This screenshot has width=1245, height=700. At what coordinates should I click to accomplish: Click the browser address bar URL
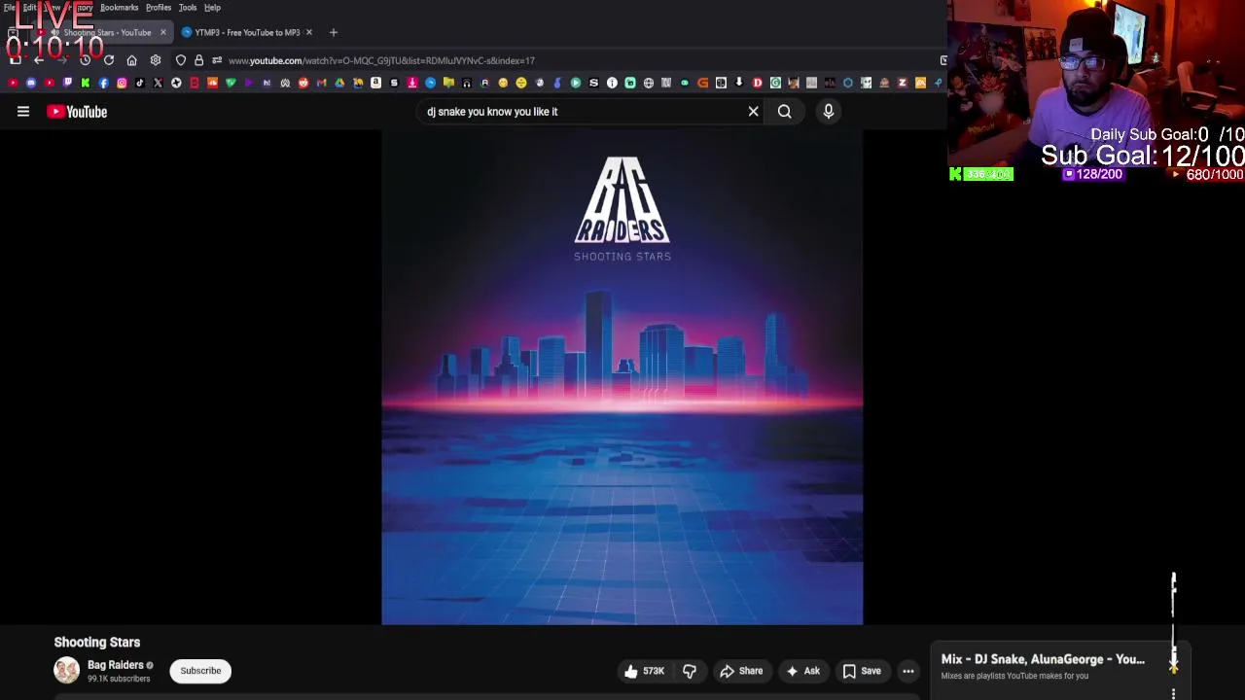[381, 60]
